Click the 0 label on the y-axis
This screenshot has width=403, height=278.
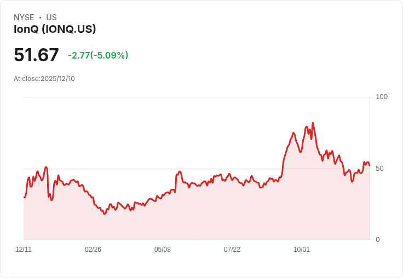[377, 240]
